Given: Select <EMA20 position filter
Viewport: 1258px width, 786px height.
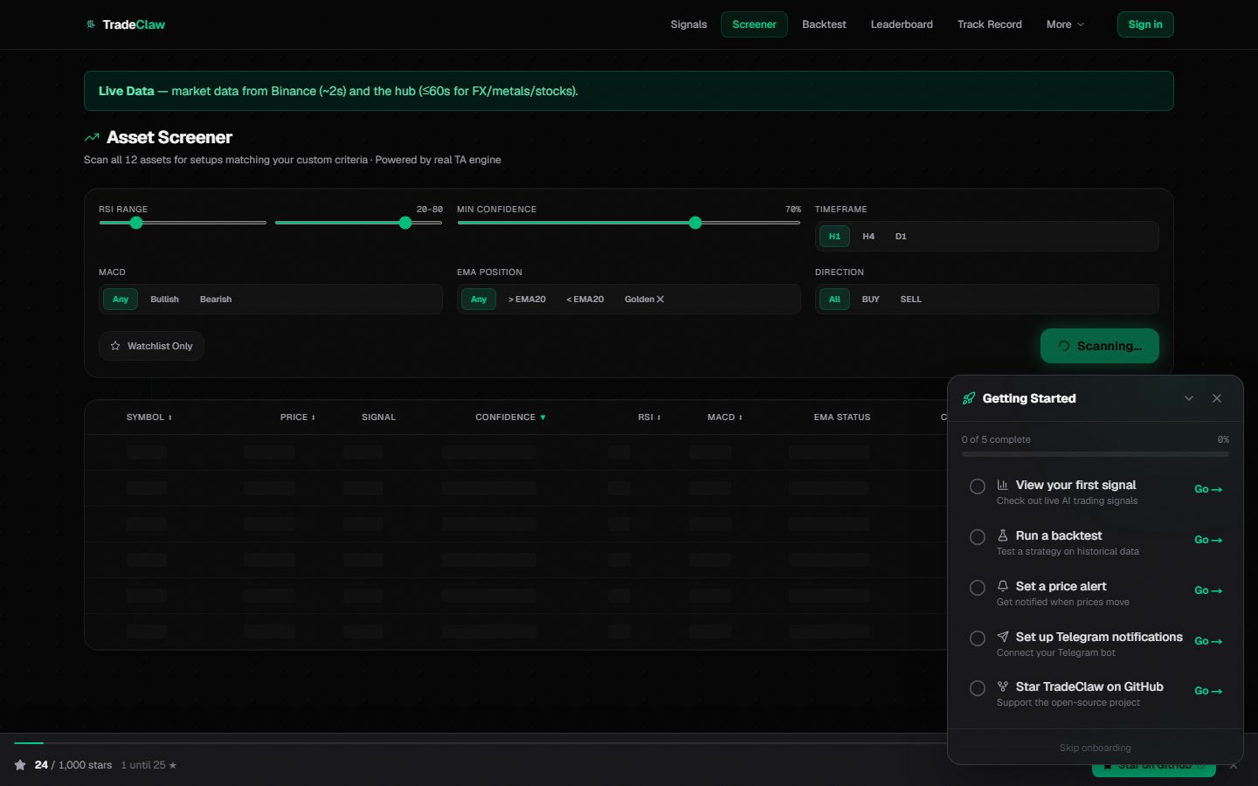Looking at the screenshot, I should [585, 300].
